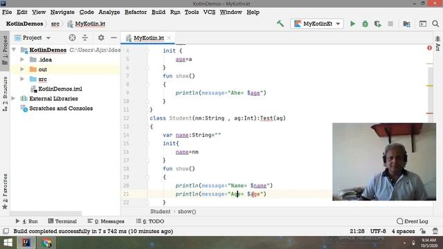443x249 pixels.
Task: Open the Terminal tool window
Action: 62,221
